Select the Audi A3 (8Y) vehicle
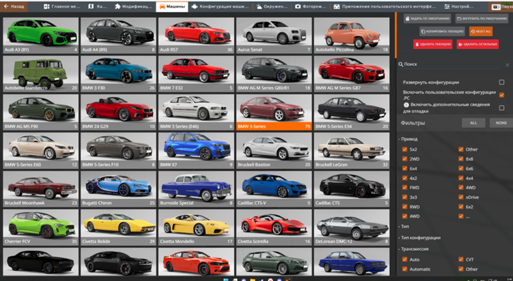The image size is (513, 281). click(40, 35)
